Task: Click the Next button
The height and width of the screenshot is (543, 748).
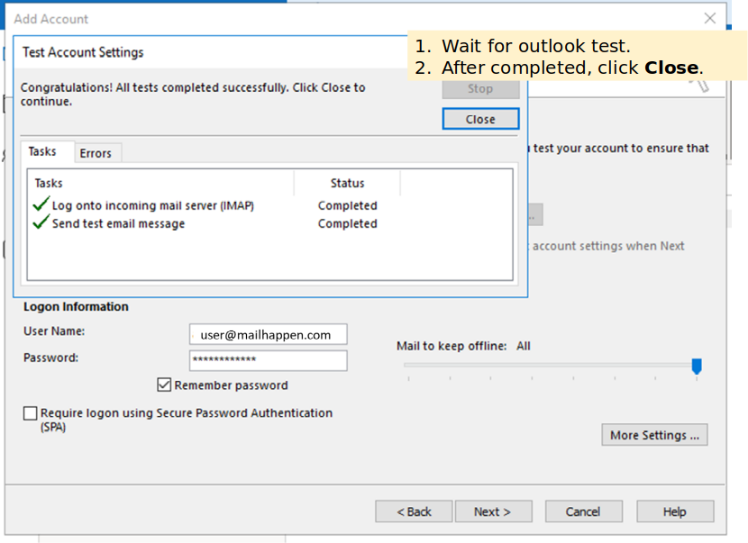Action: click(x=493, y=511)
